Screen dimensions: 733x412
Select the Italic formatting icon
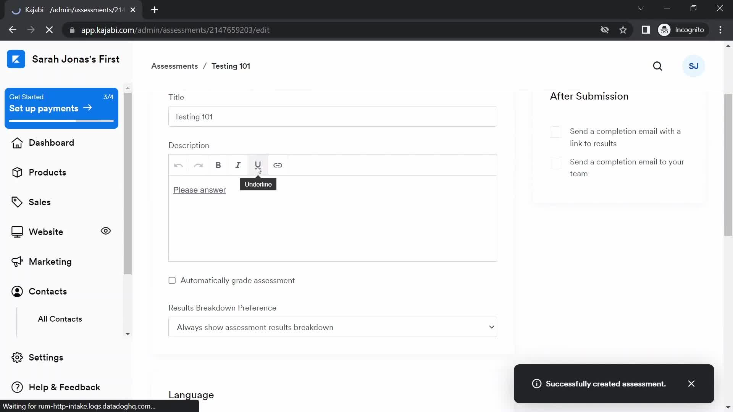coord(238,165)
